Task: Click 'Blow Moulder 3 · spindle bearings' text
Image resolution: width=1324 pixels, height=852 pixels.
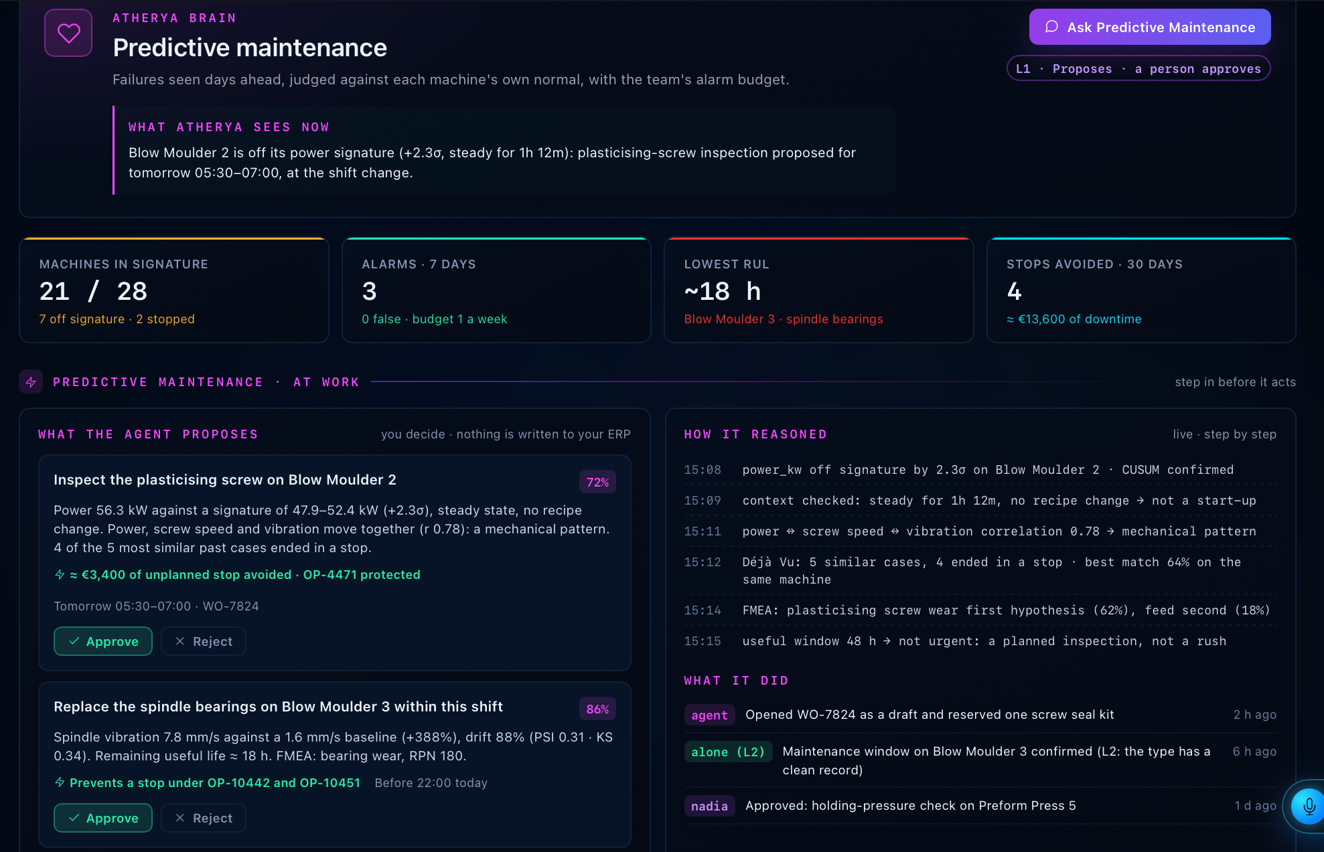Action: (784, 319)
